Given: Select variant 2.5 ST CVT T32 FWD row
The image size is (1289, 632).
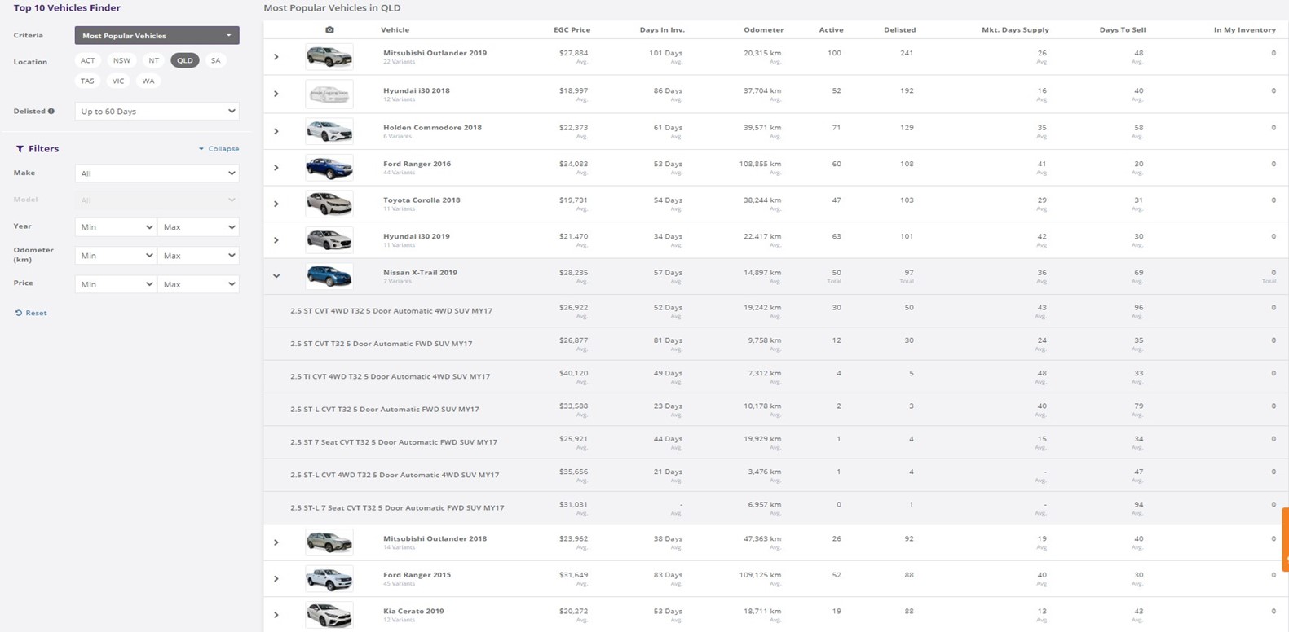Looking at the screenshot, I should tap(775, 344).
